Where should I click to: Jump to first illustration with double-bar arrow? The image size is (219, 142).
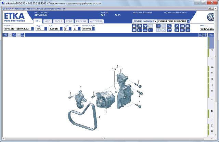(177, 30)
